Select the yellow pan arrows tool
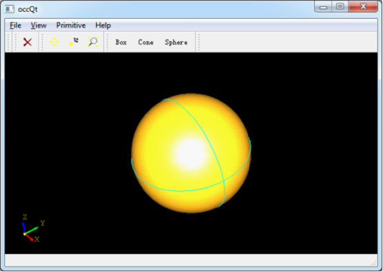This screenshot has width=383, height=272. coord(54,42)
